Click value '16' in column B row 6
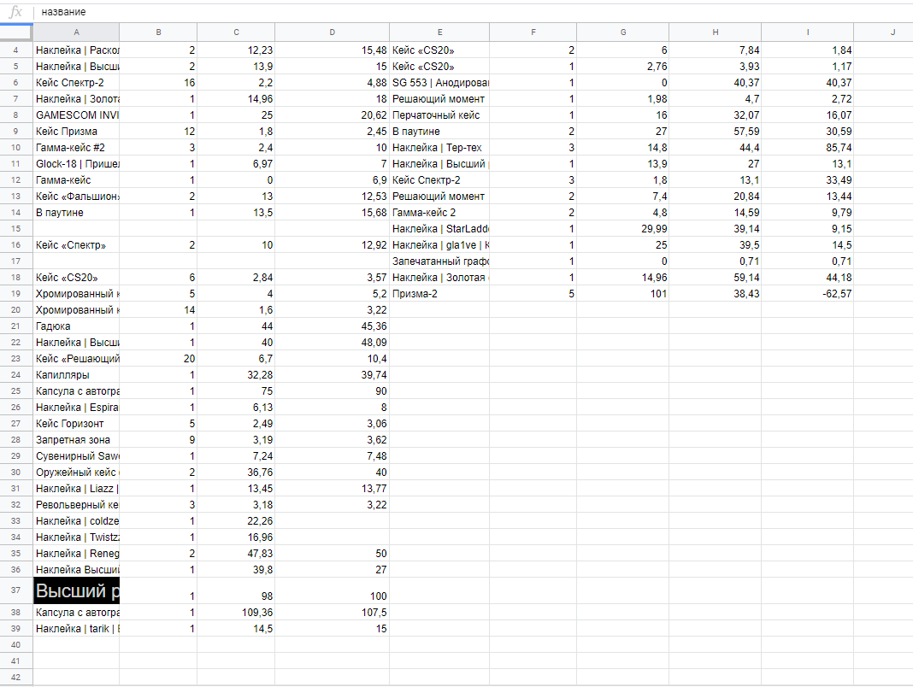The width and height of the screenshot is (913, 687). click(189, 83)
